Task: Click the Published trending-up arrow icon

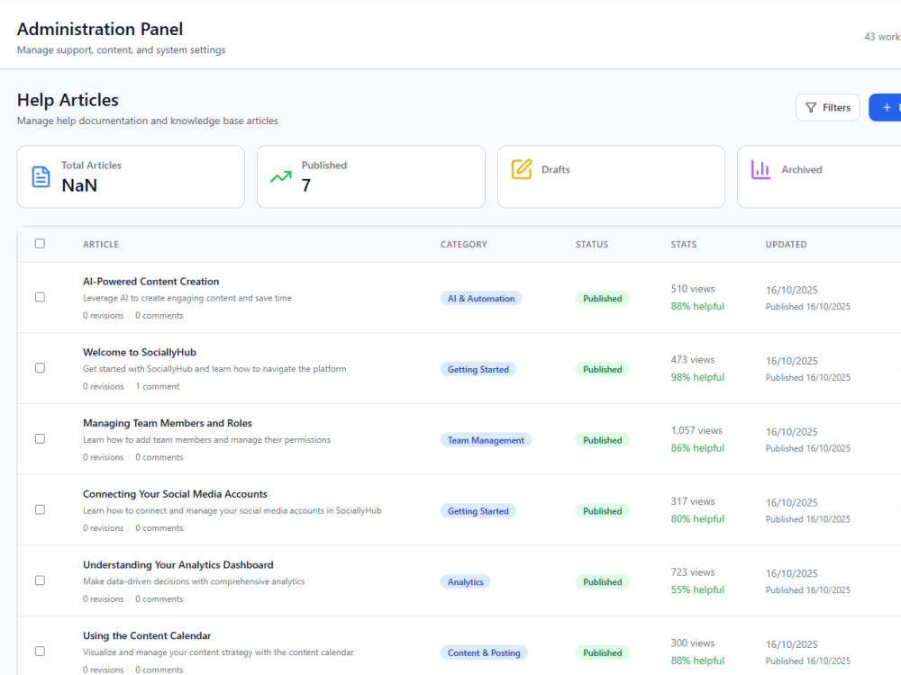Action: 281,176
